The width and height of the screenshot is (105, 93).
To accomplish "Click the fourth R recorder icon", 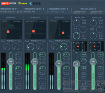I will pos(40,3).
